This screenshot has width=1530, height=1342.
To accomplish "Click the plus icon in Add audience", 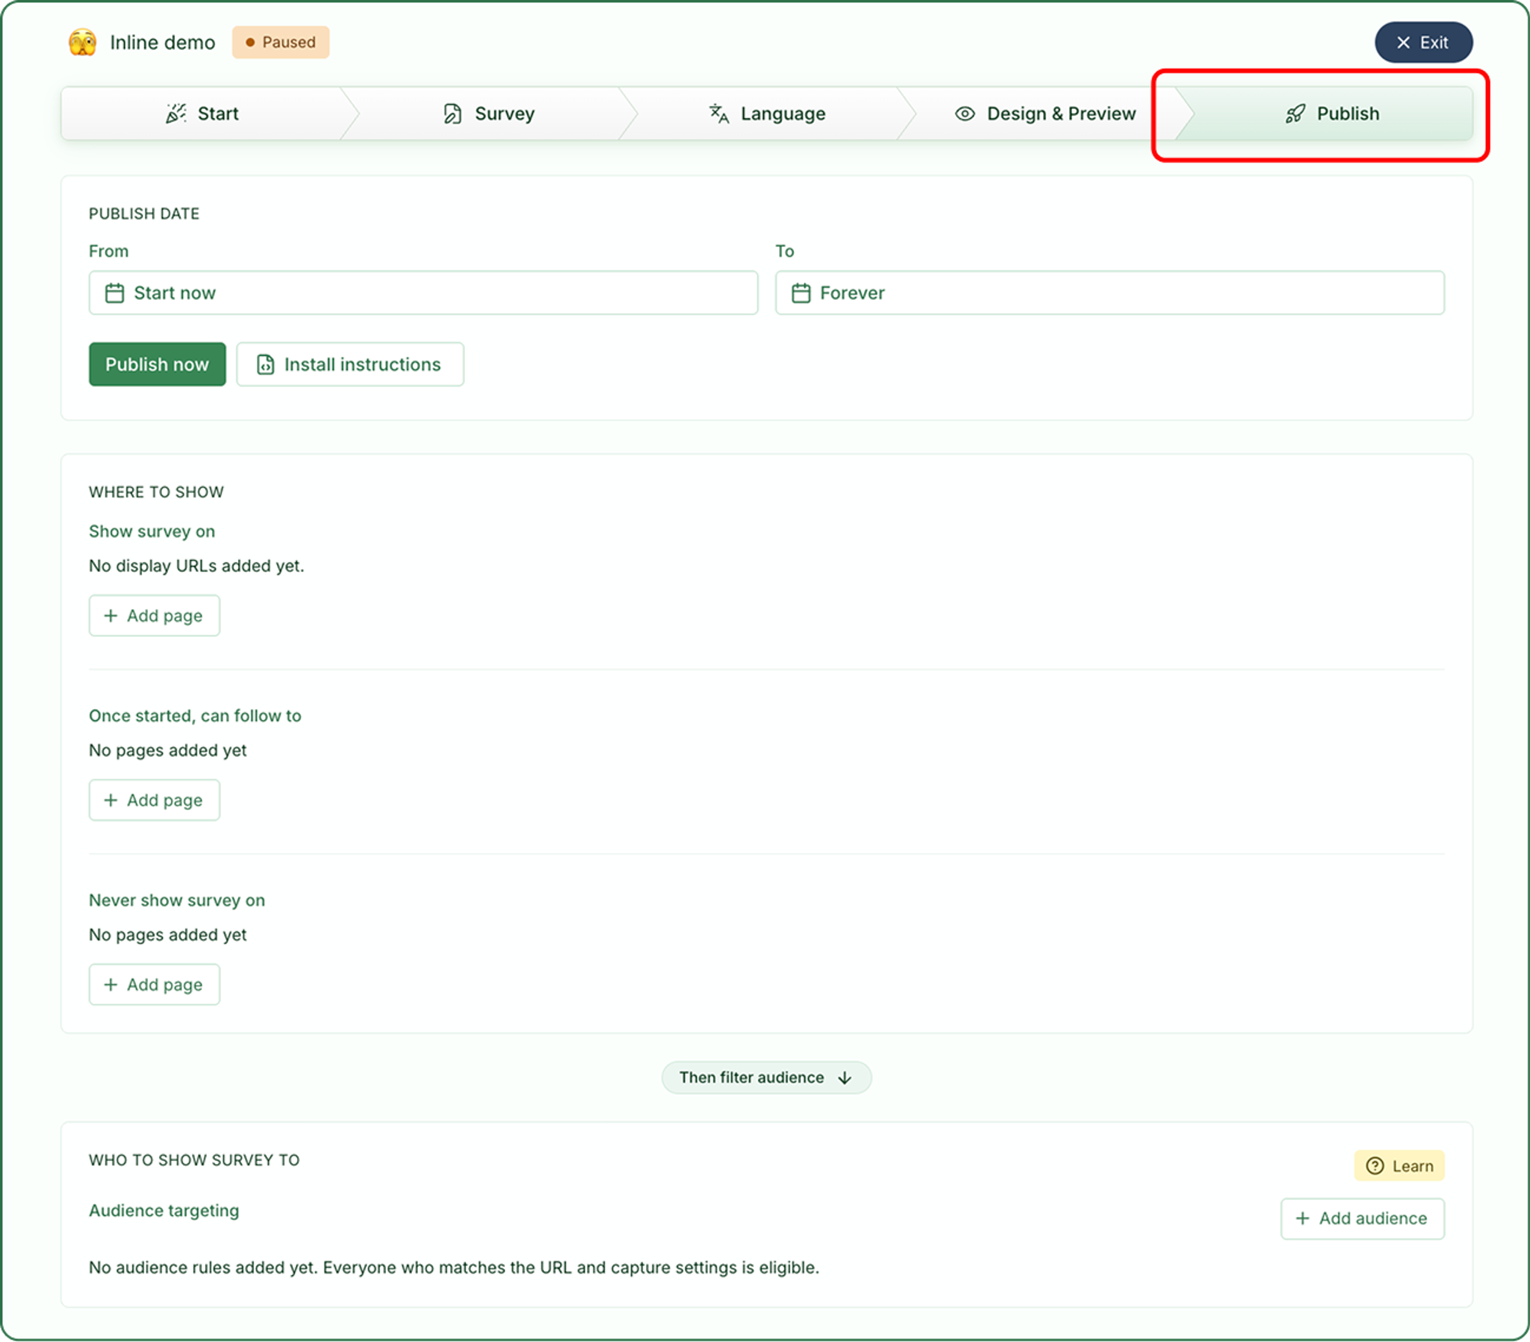I will [1302, 1219].
